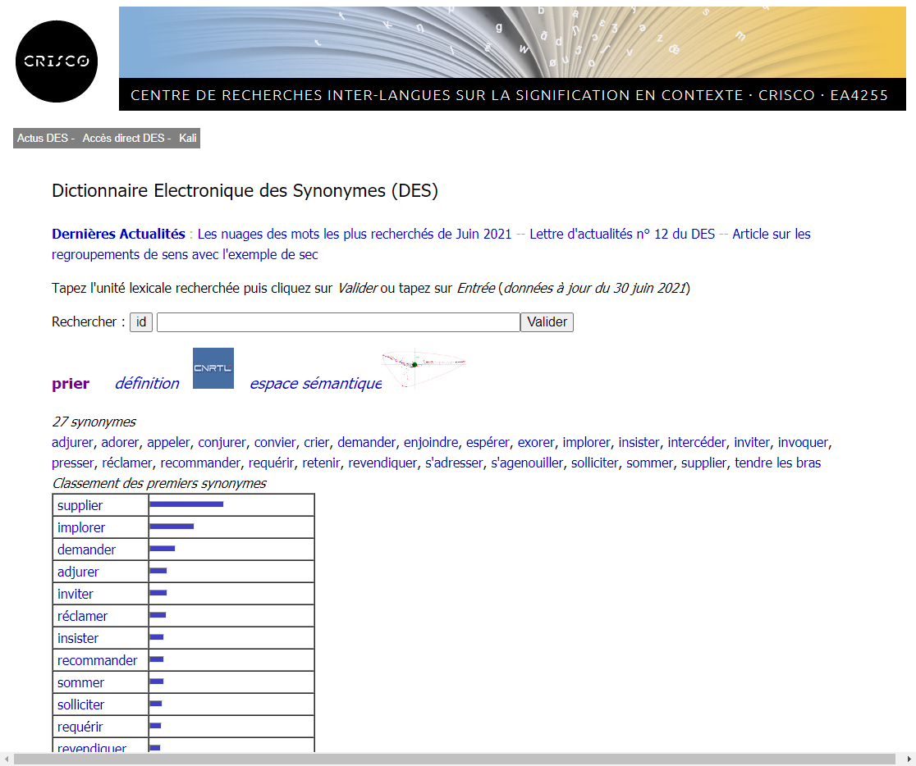Click insister in the ranking table
Screen dimensions: 916x766
(78, 639)
